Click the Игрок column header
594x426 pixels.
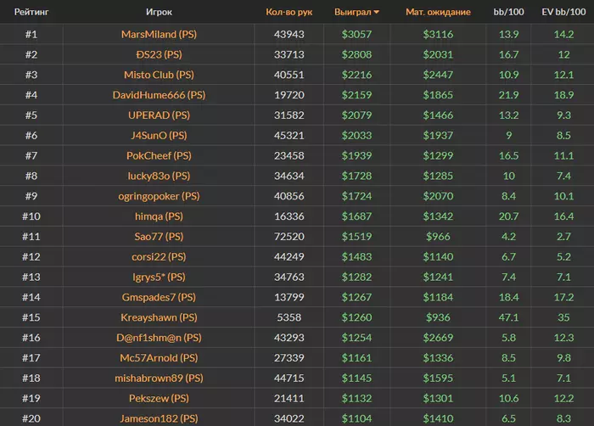159,12
